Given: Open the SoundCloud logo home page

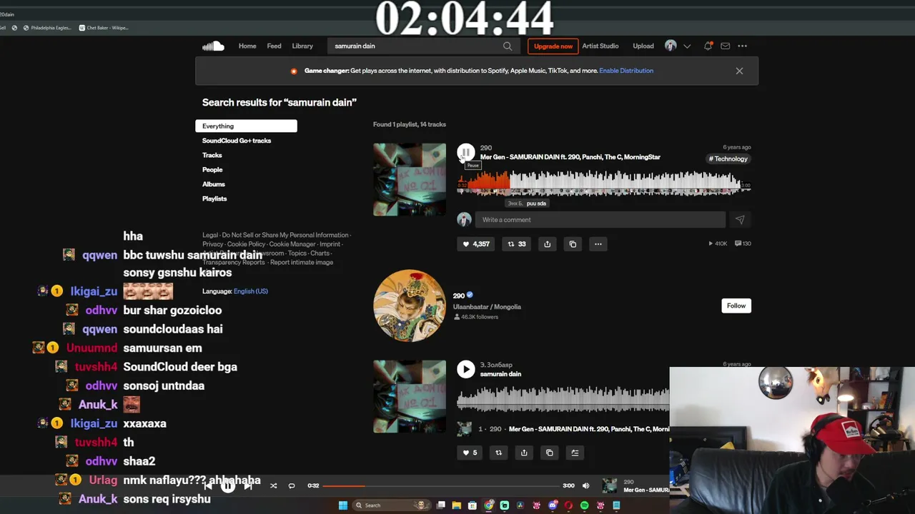Looking at the screenshot, I should [x=213, y=46].
